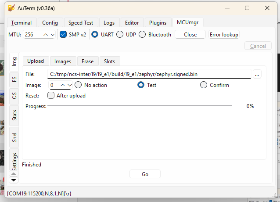This screenshot has height=202, width=280.
Task: Select the UDP transport radio button
Action: click(120, 35)
